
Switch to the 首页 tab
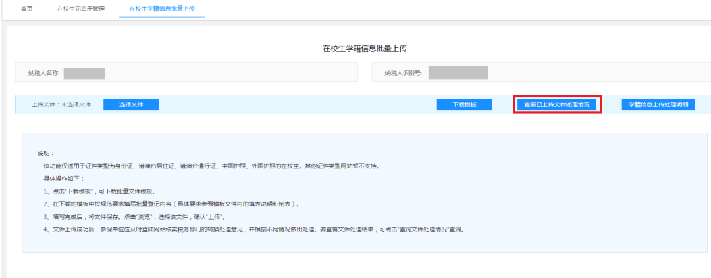click(x=27, y=9)
